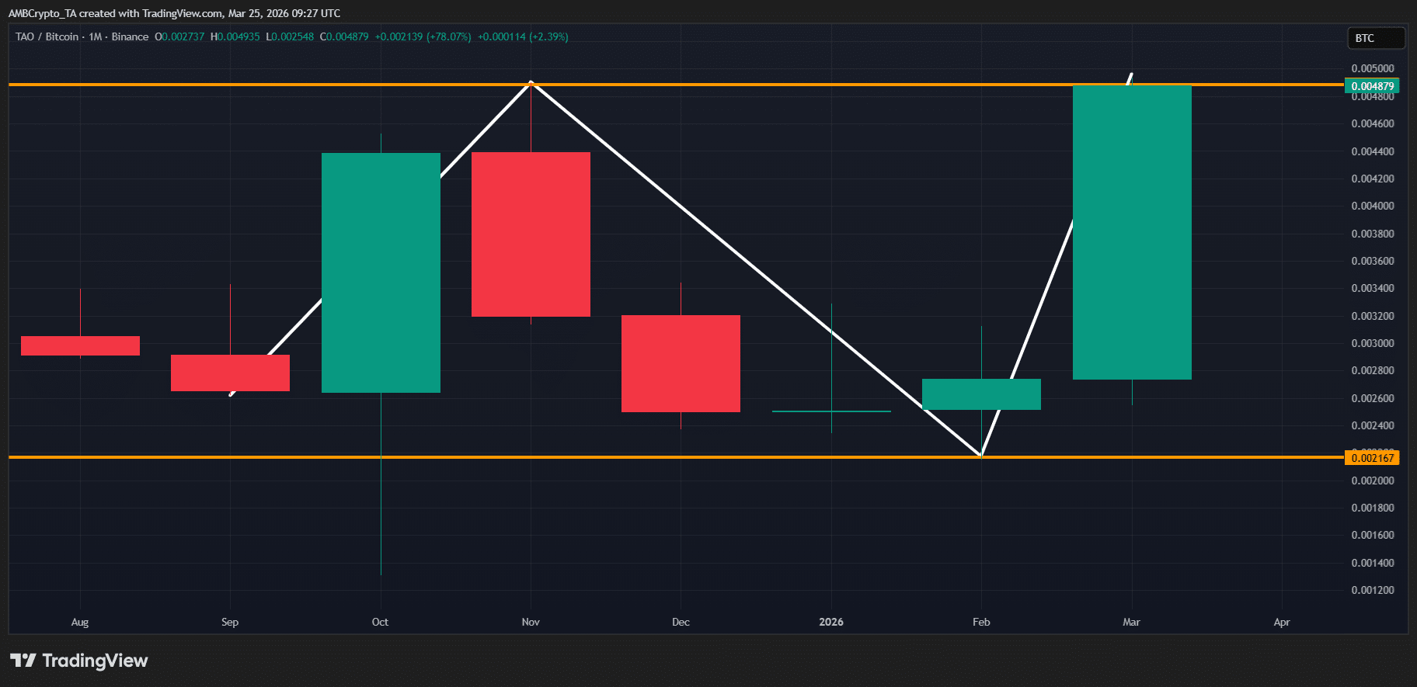The image size is (1417, 687).
Task: Click the orange 0.002167 price label
Action: (1372, 458)
